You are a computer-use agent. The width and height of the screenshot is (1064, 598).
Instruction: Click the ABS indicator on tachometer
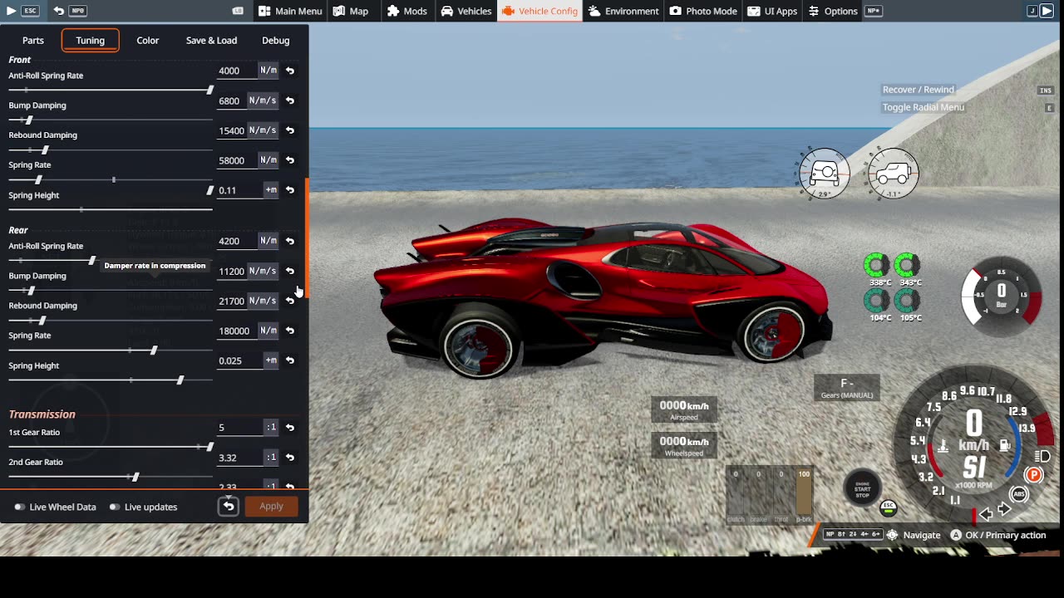(1019, 494)
